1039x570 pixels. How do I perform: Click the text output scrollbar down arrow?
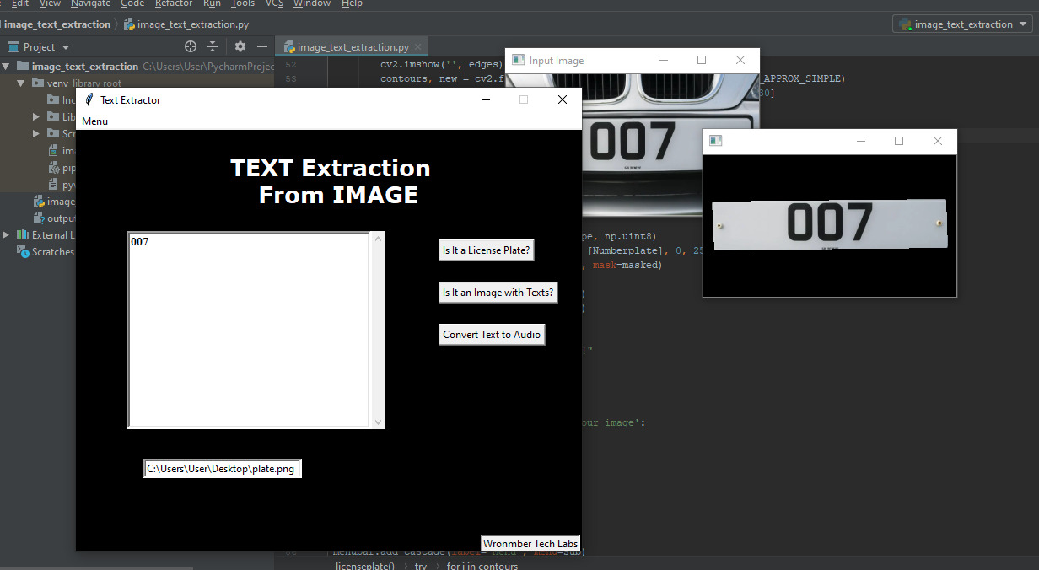(378, 422)
